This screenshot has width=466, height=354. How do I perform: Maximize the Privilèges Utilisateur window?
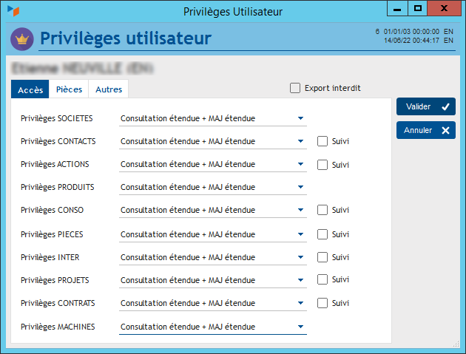click(418, 8)
